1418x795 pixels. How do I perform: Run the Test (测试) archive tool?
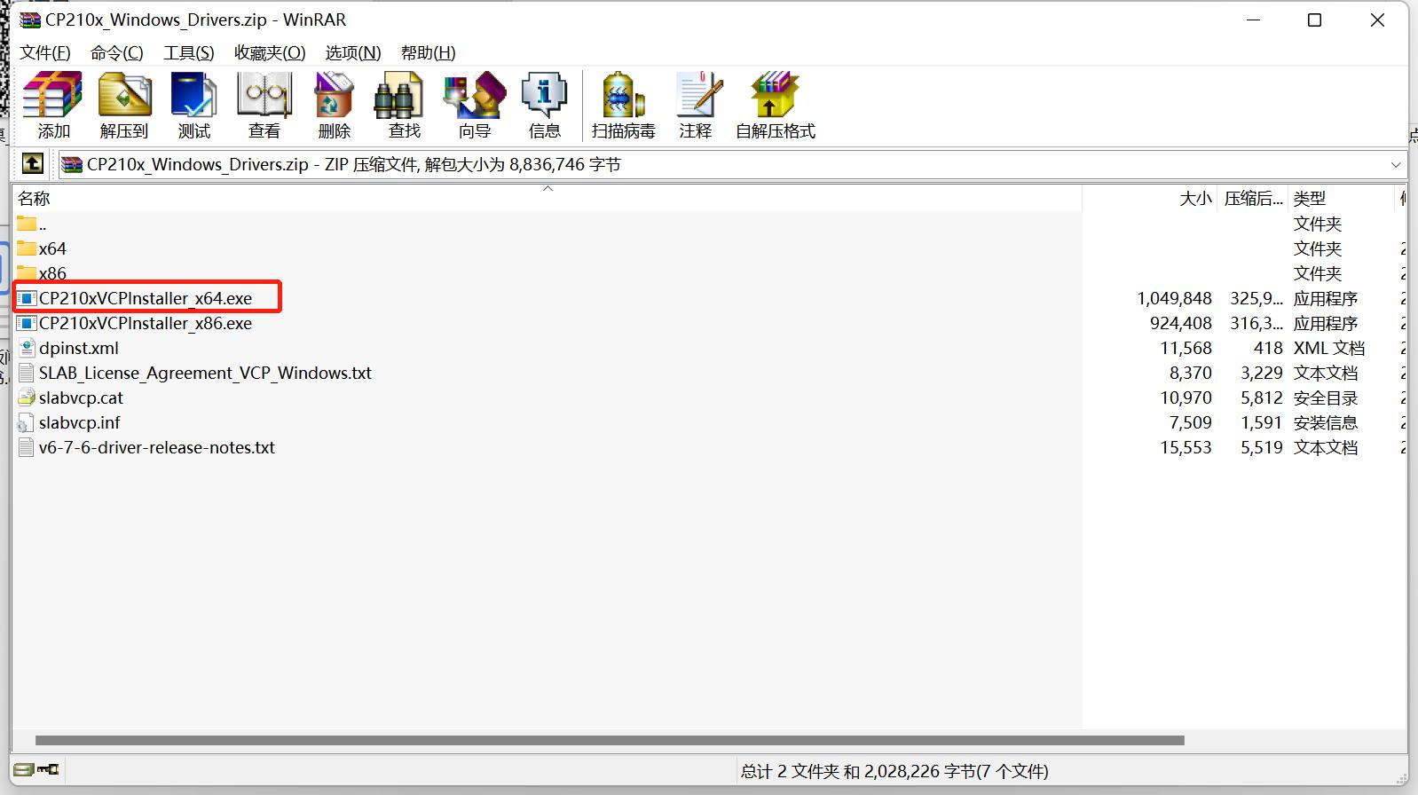tap(194, 106)
